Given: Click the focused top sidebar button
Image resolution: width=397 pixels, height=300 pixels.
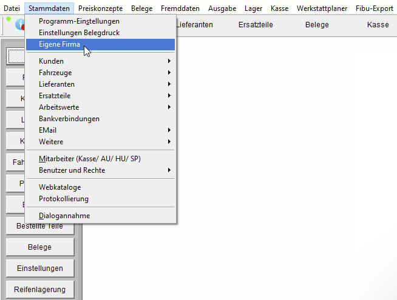Looking at the screenshot, I should pyautogui.click(x=16, y=56).
